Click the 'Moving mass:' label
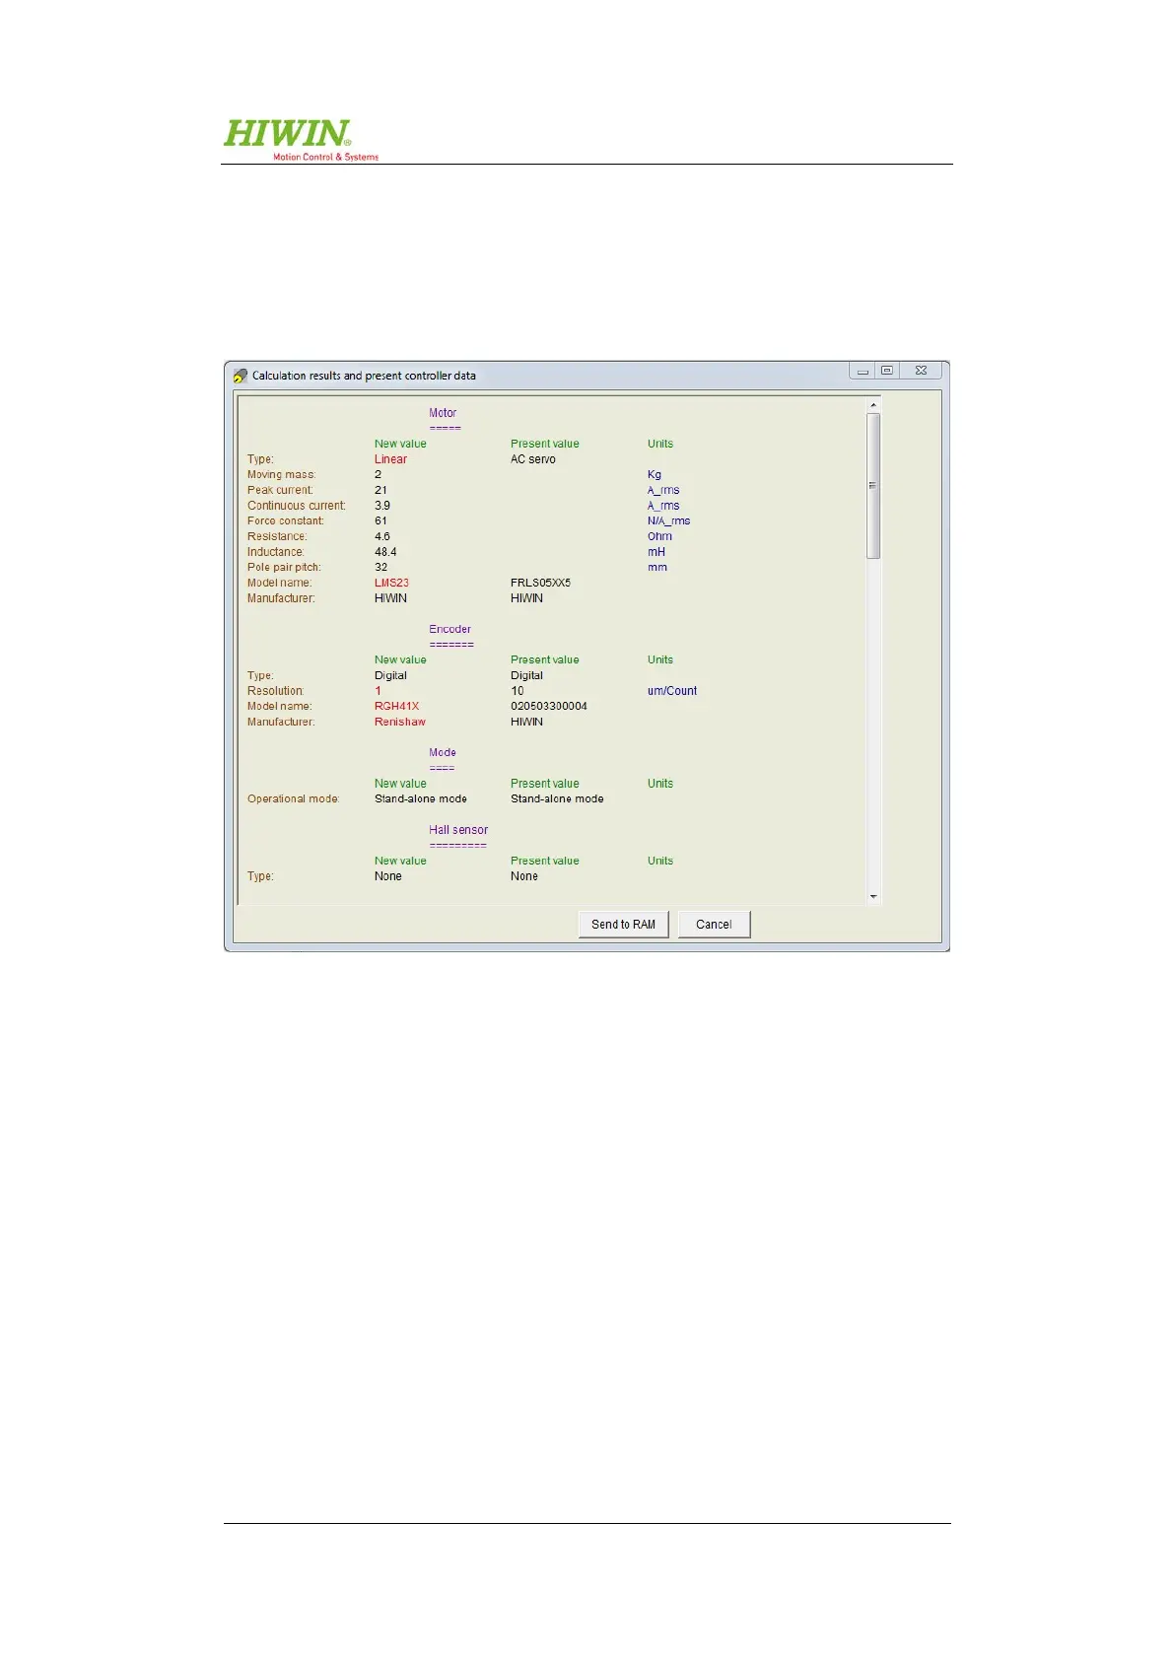The height and width of the screenshot is (1660, 1174). tap(282, 474)
